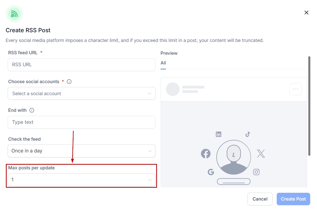This screenshot has width=317, height=210.
Task: Click the TikTok icon in preview
Action: point(248,134)
